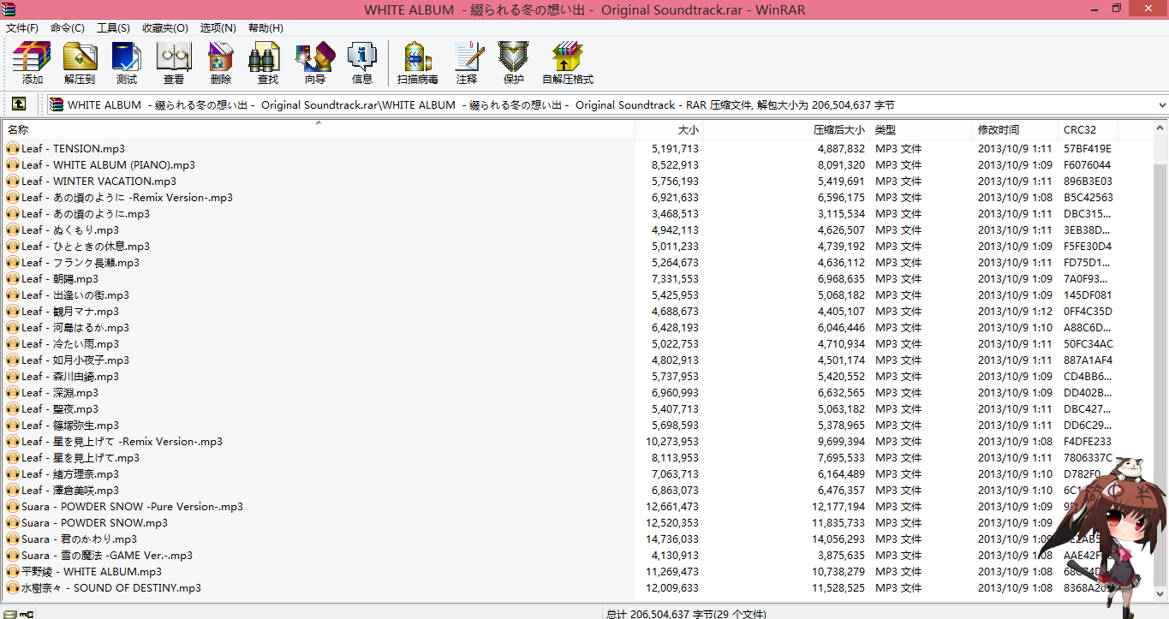
Task: Click icon of Suara - 君のかわり.mp3
Action: pyautogui.click(x=13, y=539)
